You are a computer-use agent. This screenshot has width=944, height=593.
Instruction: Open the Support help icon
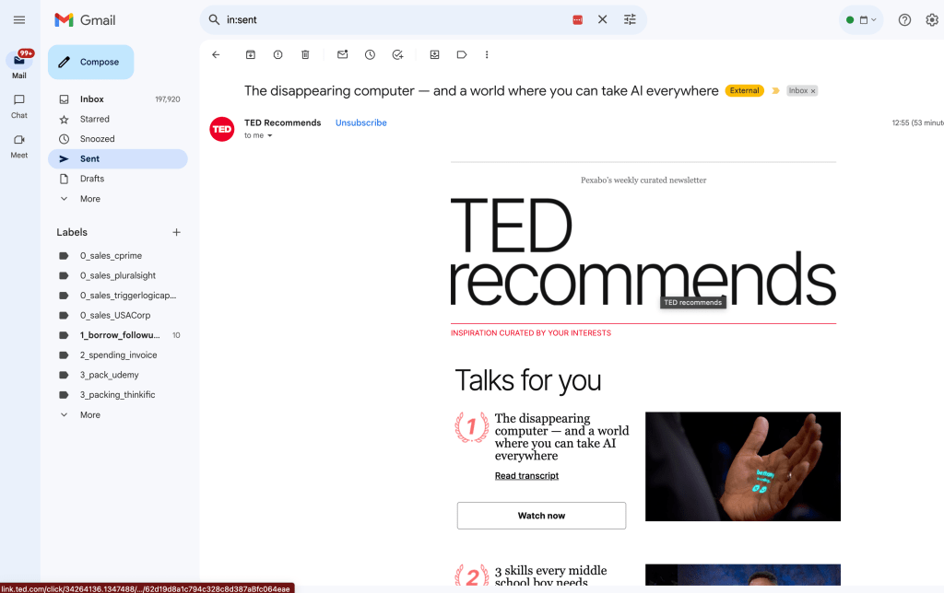coord(904,20)
